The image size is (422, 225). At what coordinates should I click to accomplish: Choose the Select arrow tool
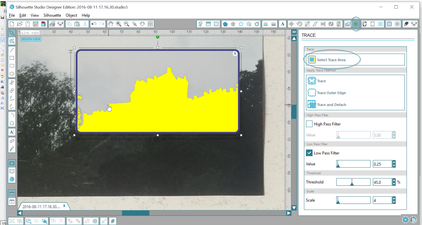pyautogui.click(x=12, y=33)
